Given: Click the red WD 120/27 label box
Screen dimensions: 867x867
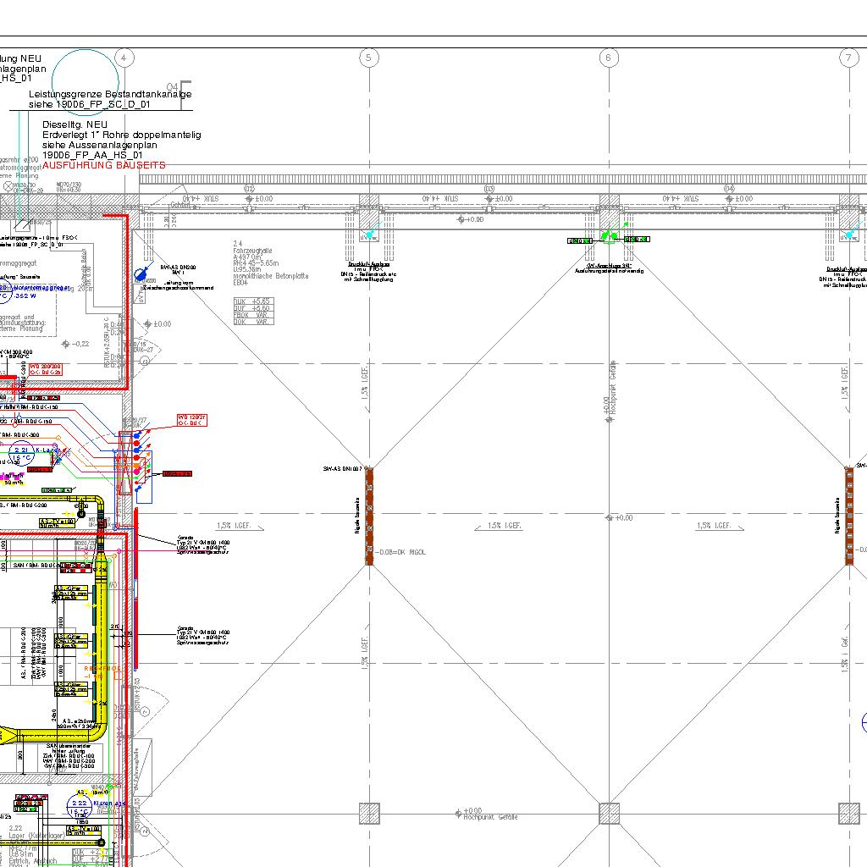Looking at the screenshot, I should pos(192,420).
